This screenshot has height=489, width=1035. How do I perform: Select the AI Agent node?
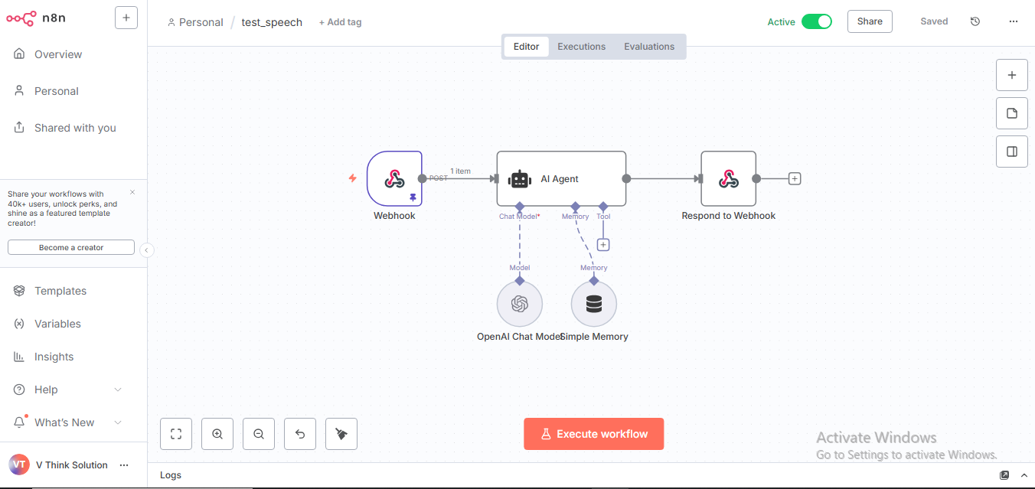pyautogui.click(x=560, y=179)
